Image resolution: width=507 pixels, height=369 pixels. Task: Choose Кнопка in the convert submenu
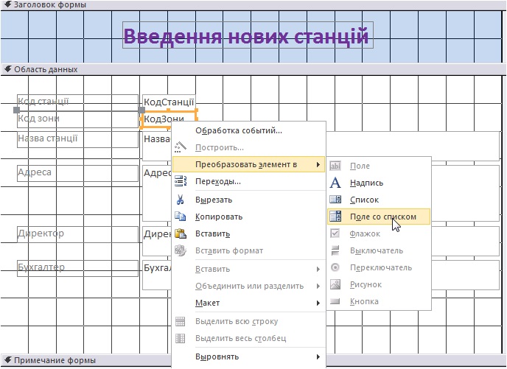tap(364, 301)
